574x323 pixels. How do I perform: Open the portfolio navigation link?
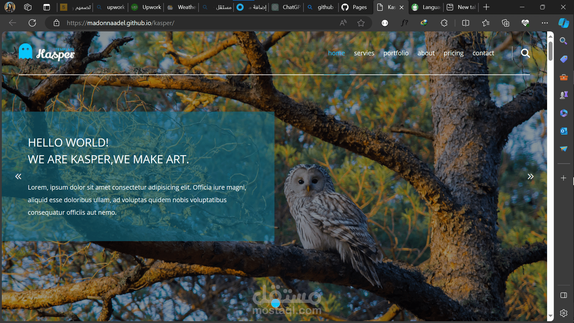click(x=396, y=53)
